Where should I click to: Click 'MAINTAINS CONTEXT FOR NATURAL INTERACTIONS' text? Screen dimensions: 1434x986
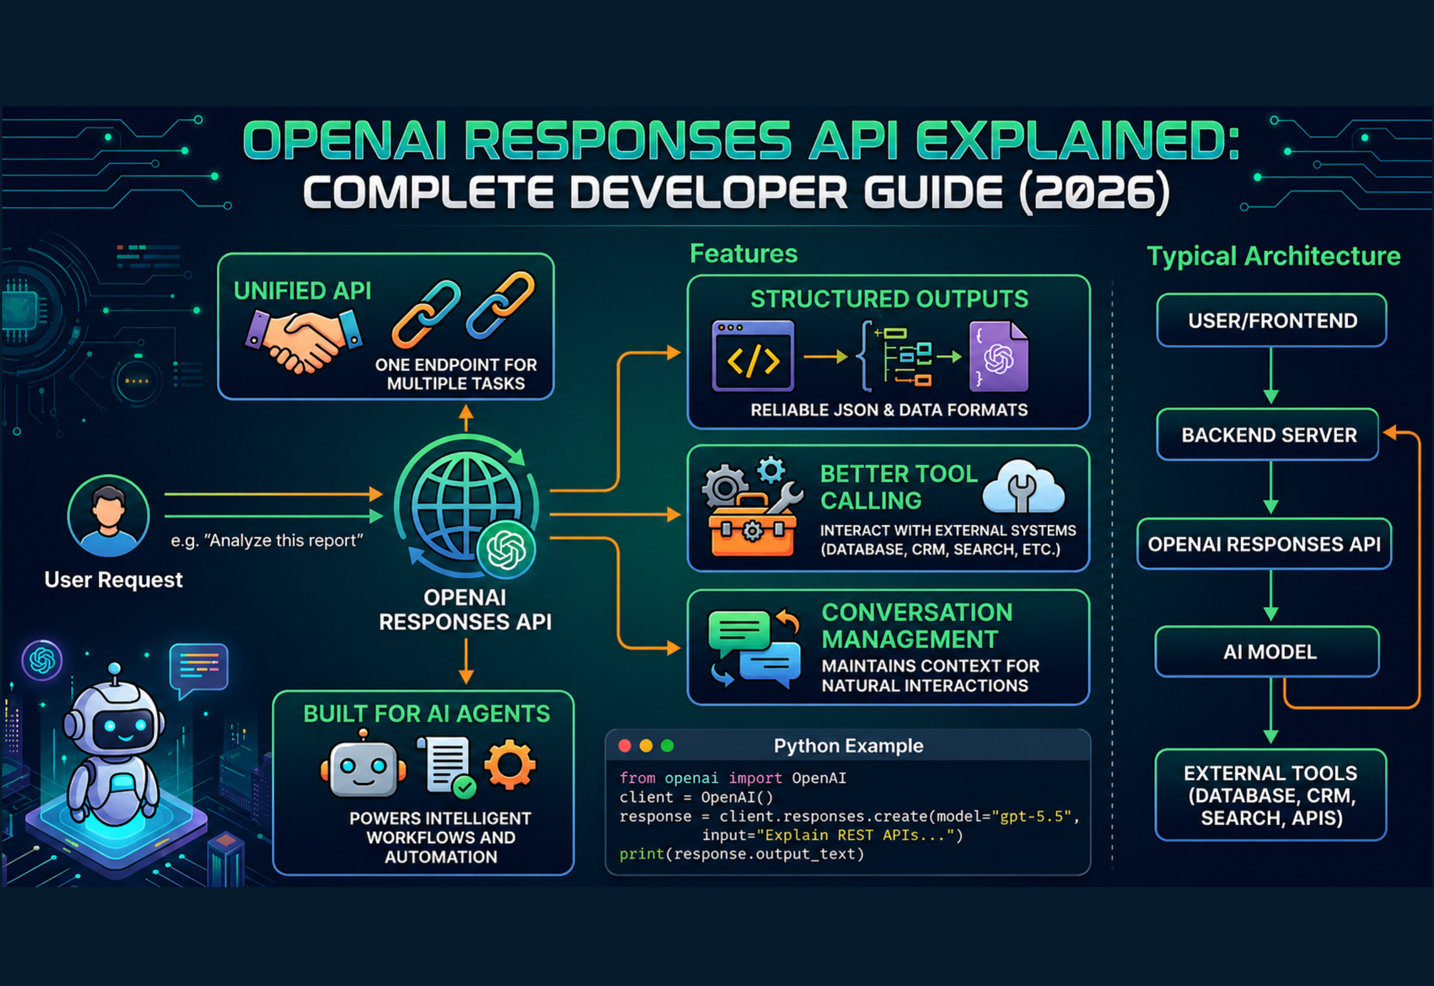point(930,675)
